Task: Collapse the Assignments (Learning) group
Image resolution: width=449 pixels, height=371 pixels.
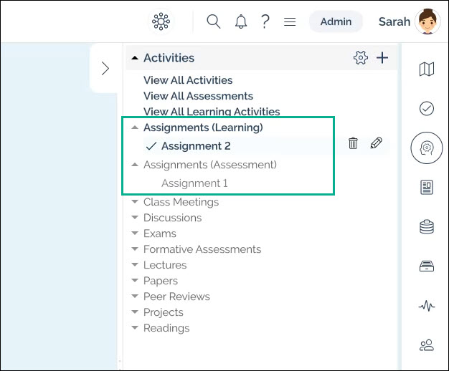Action: coord(135,127)
